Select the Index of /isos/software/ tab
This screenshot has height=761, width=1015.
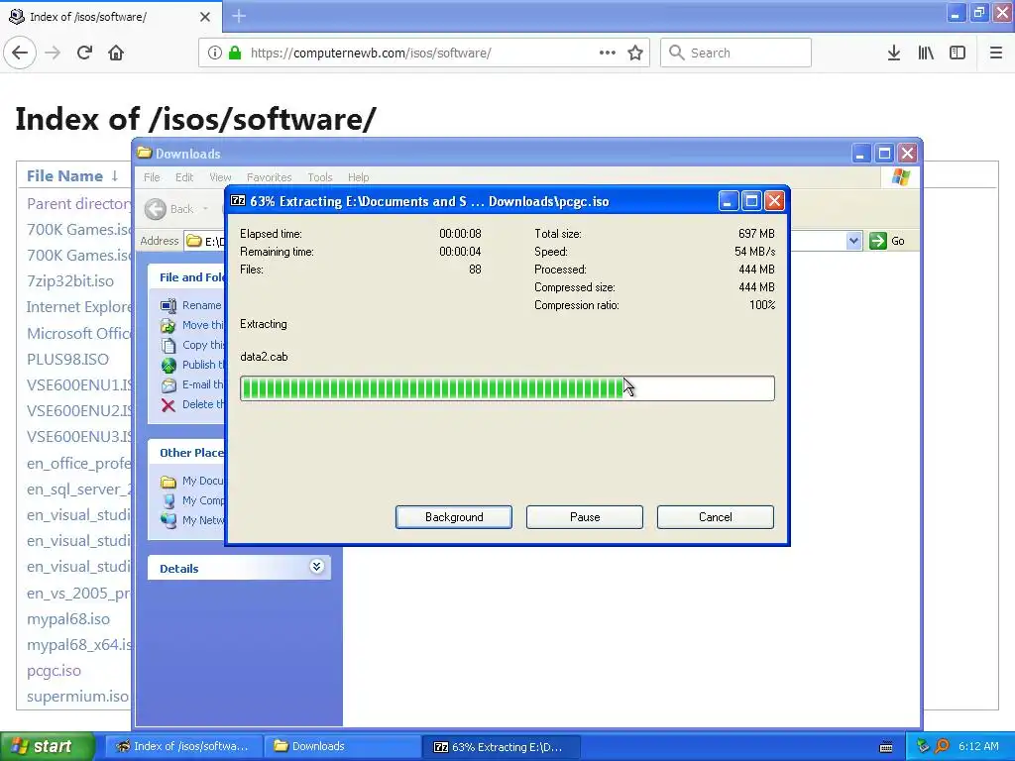(111, 17)
